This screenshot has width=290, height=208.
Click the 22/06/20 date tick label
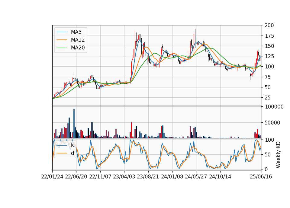[x=76, y=177]
